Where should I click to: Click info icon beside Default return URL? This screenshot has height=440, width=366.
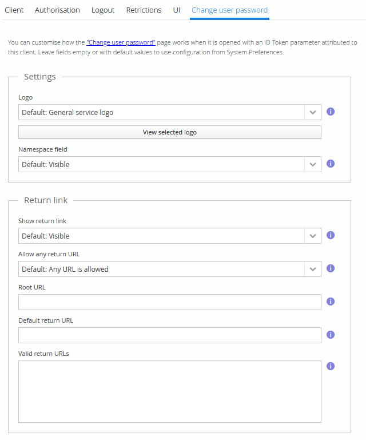[x=331, y=335]
